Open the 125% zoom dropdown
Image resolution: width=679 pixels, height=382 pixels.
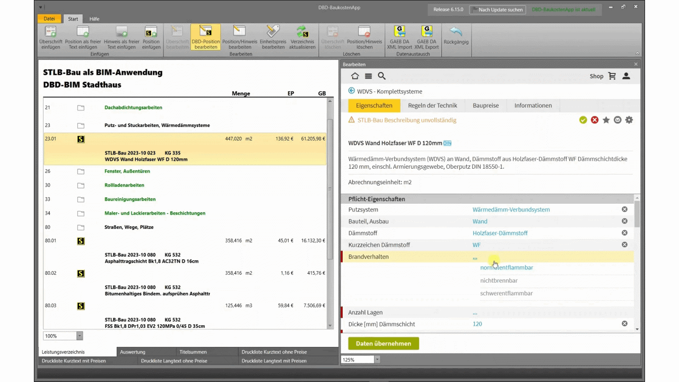[377, 360]
